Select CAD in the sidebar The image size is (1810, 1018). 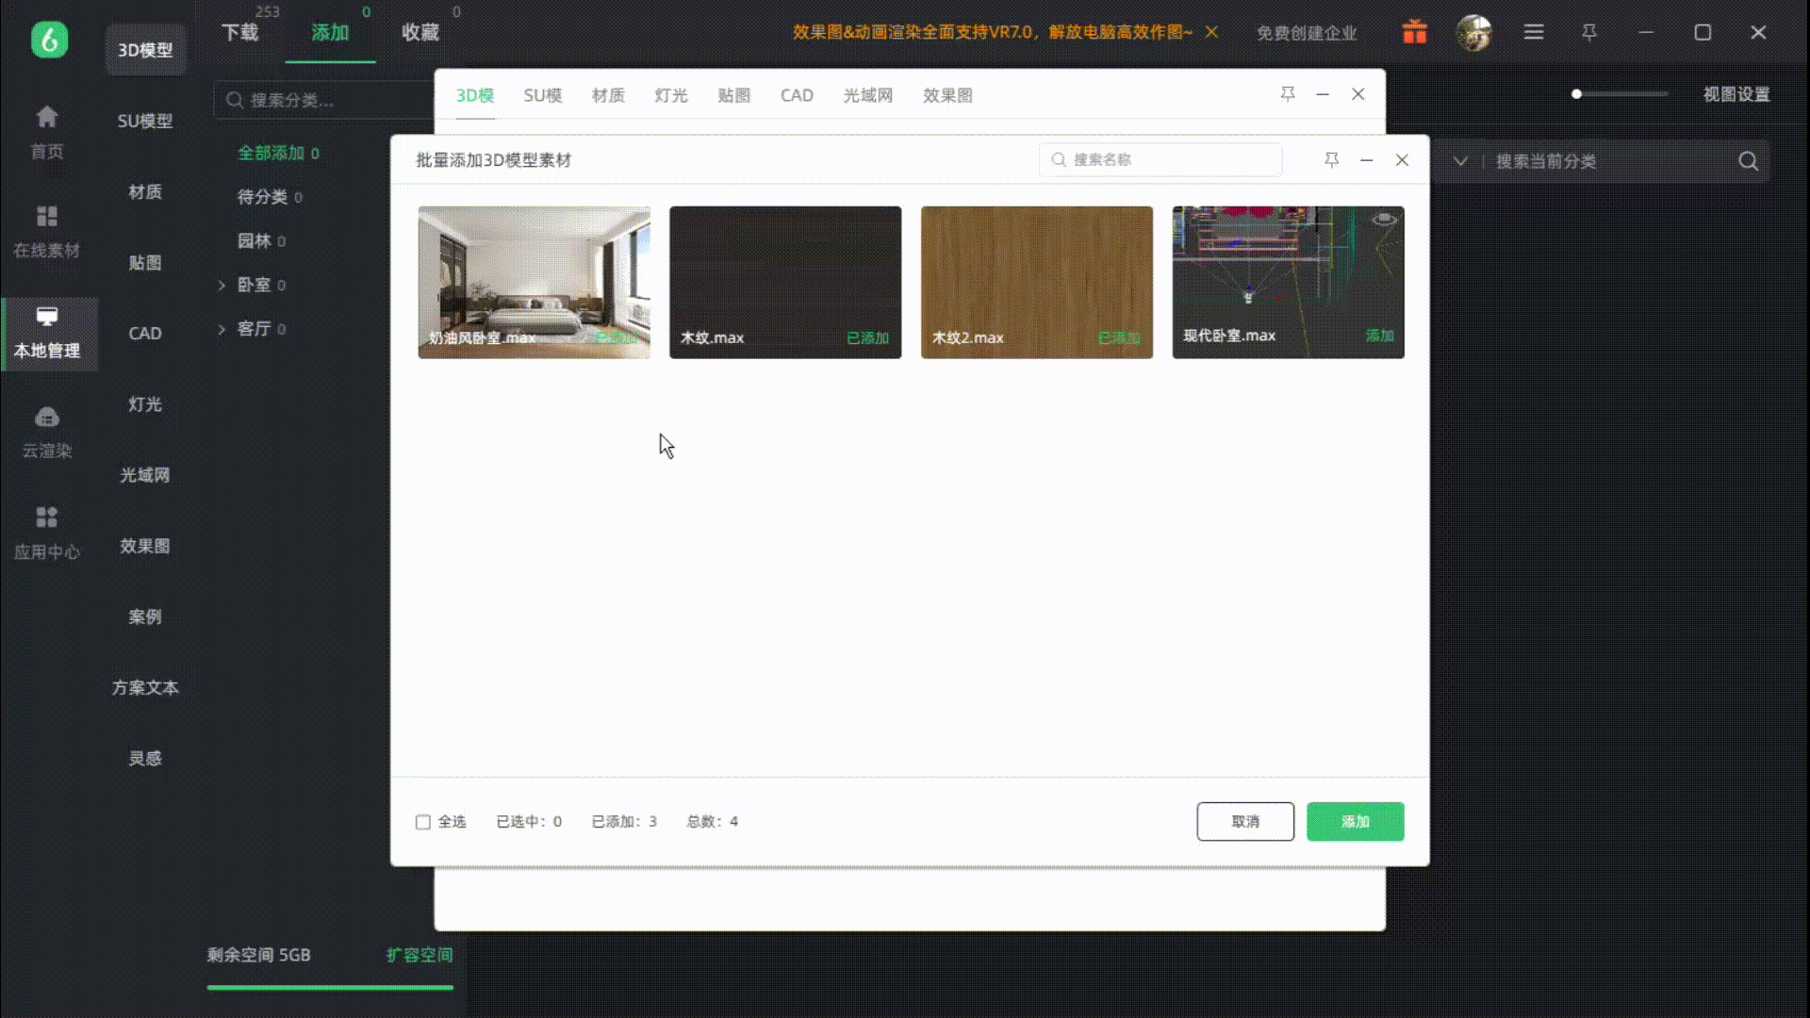click(x=145, y=333)
